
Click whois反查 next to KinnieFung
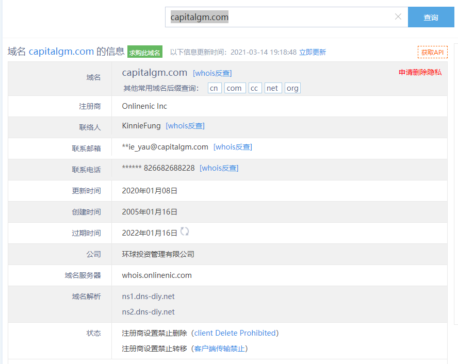[x=185, y=126]
